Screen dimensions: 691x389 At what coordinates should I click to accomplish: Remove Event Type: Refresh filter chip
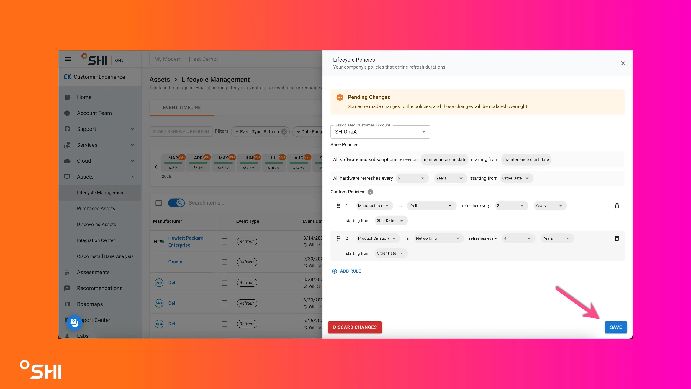coord(284,132)
